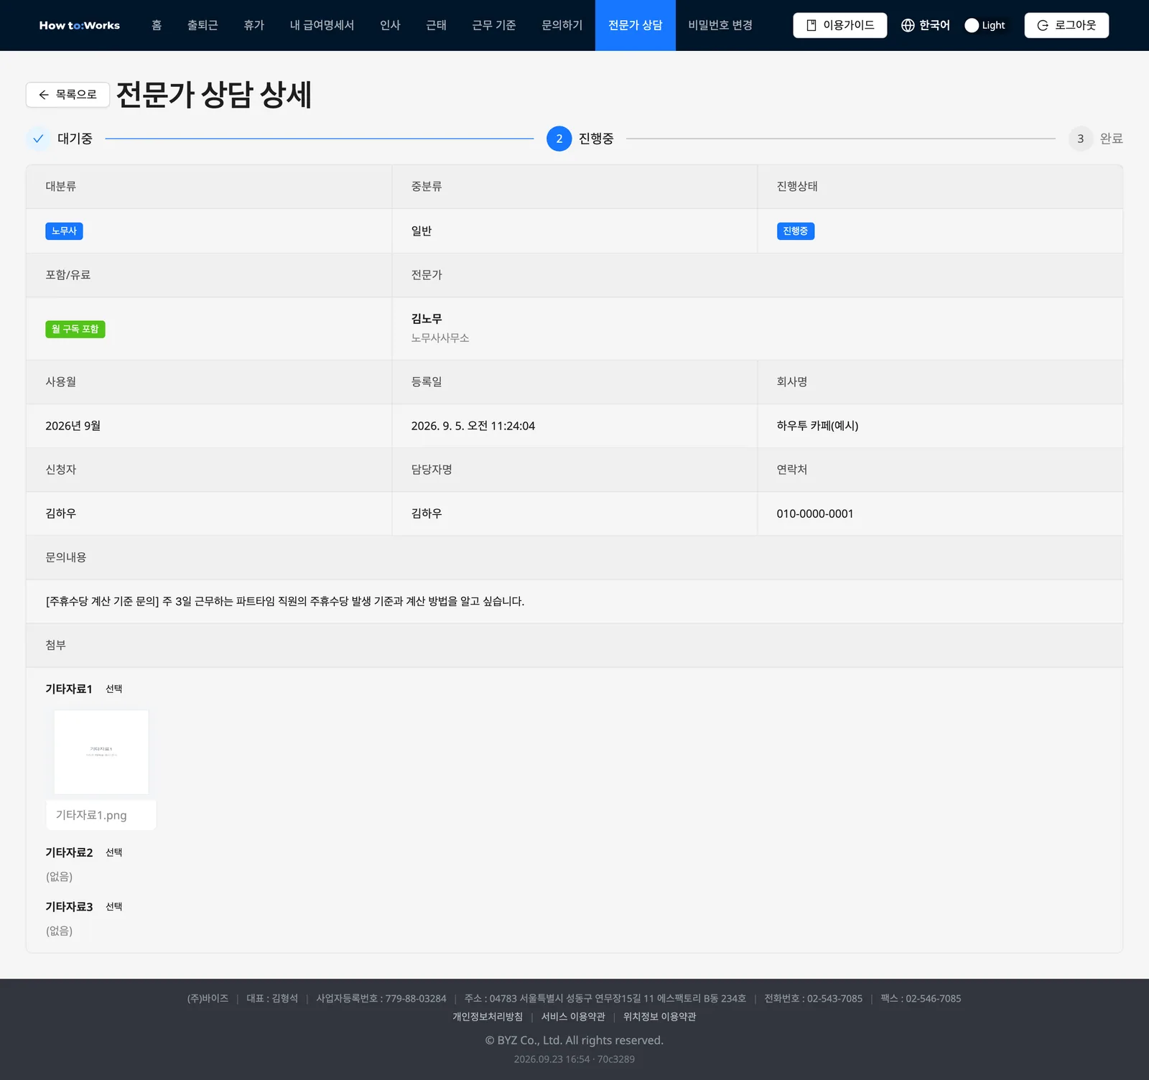1149x1080 pixels.
Task: Click the 기타자료2 attachment label
Action: 69,852
